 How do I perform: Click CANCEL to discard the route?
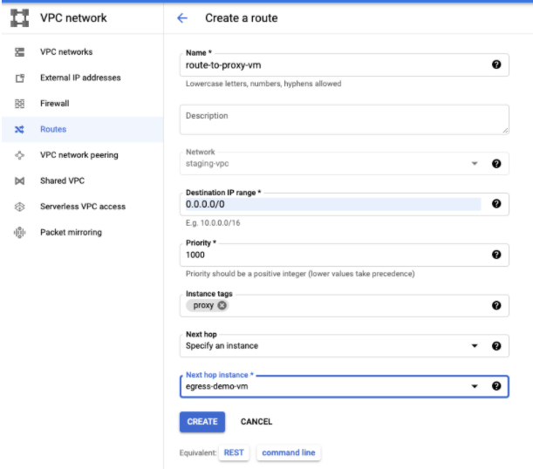coord(256,422)
